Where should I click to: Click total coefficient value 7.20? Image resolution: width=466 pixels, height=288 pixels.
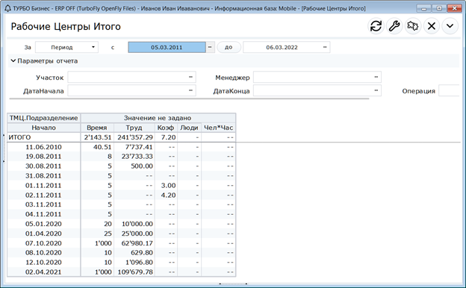click(168, 137)
